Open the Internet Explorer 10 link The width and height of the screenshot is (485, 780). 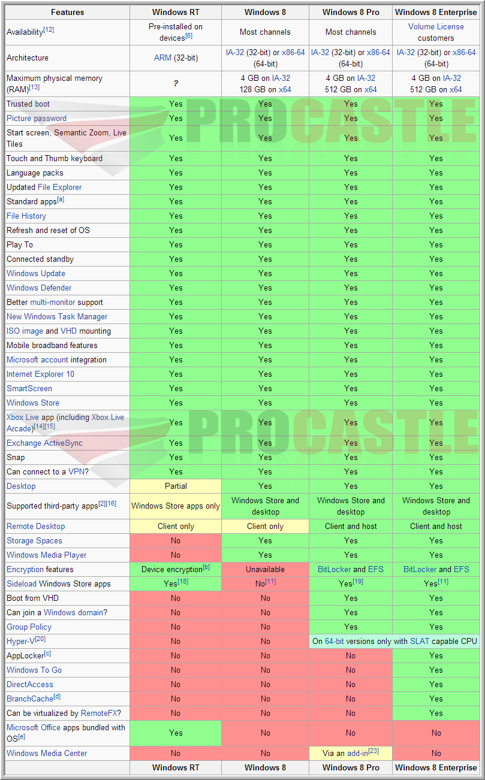click(40, 374)
